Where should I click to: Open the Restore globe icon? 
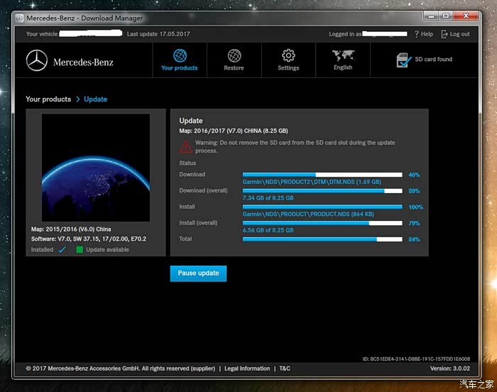point(234,55)
